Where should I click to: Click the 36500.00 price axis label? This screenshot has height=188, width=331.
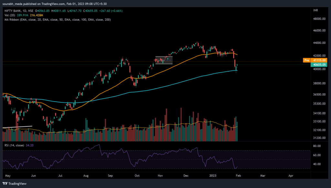pos(319,94)
